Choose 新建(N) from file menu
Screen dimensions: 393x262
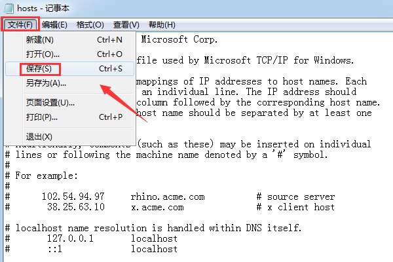click(69, 39)
